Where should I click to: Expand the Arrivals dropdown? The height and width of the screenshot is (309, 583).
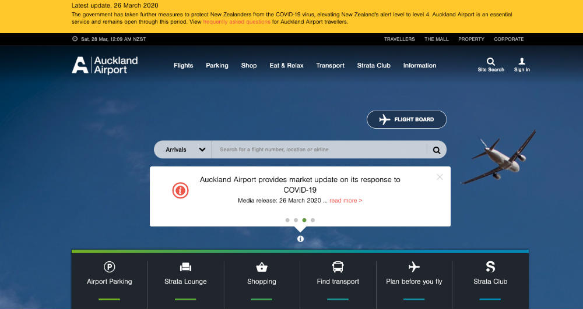(183, 150)
